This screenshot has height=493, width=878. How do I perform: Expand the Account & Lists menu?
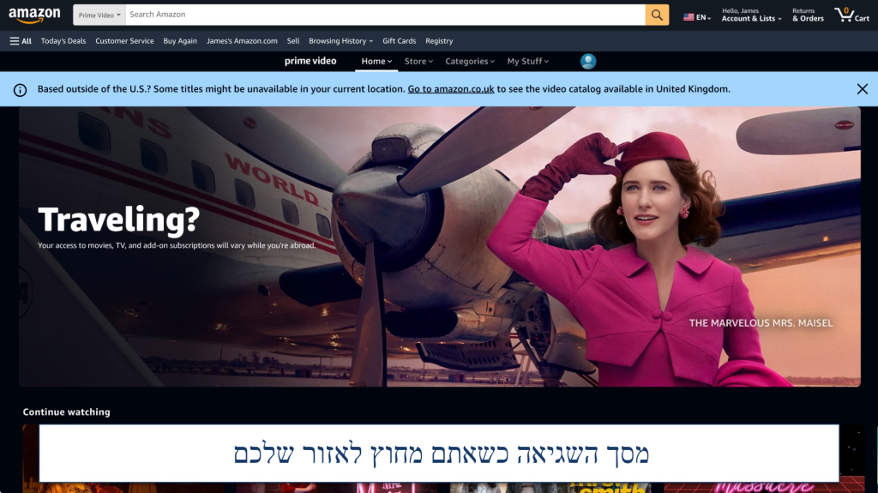[751, 15]
